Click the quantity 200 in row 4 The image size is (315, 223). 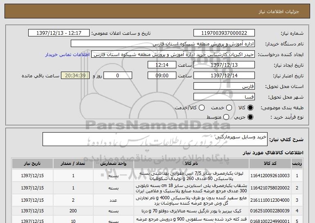(x=73, y=211)
